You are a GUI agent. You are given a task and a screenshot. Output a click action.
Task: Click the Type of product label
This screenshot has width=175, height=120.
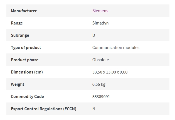click(26, 48)
